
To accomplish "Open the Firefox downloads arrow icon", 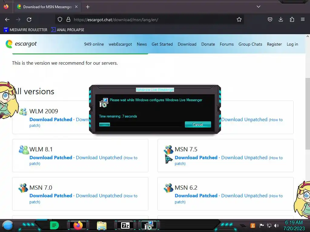I will pos(281,20).
